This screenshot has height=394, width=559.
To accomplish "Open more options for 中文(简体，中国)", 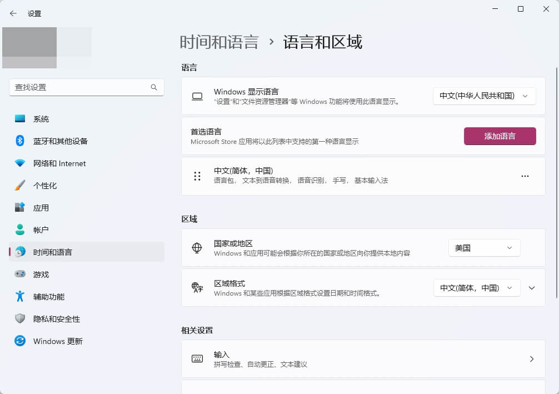I will coord(525,176).
